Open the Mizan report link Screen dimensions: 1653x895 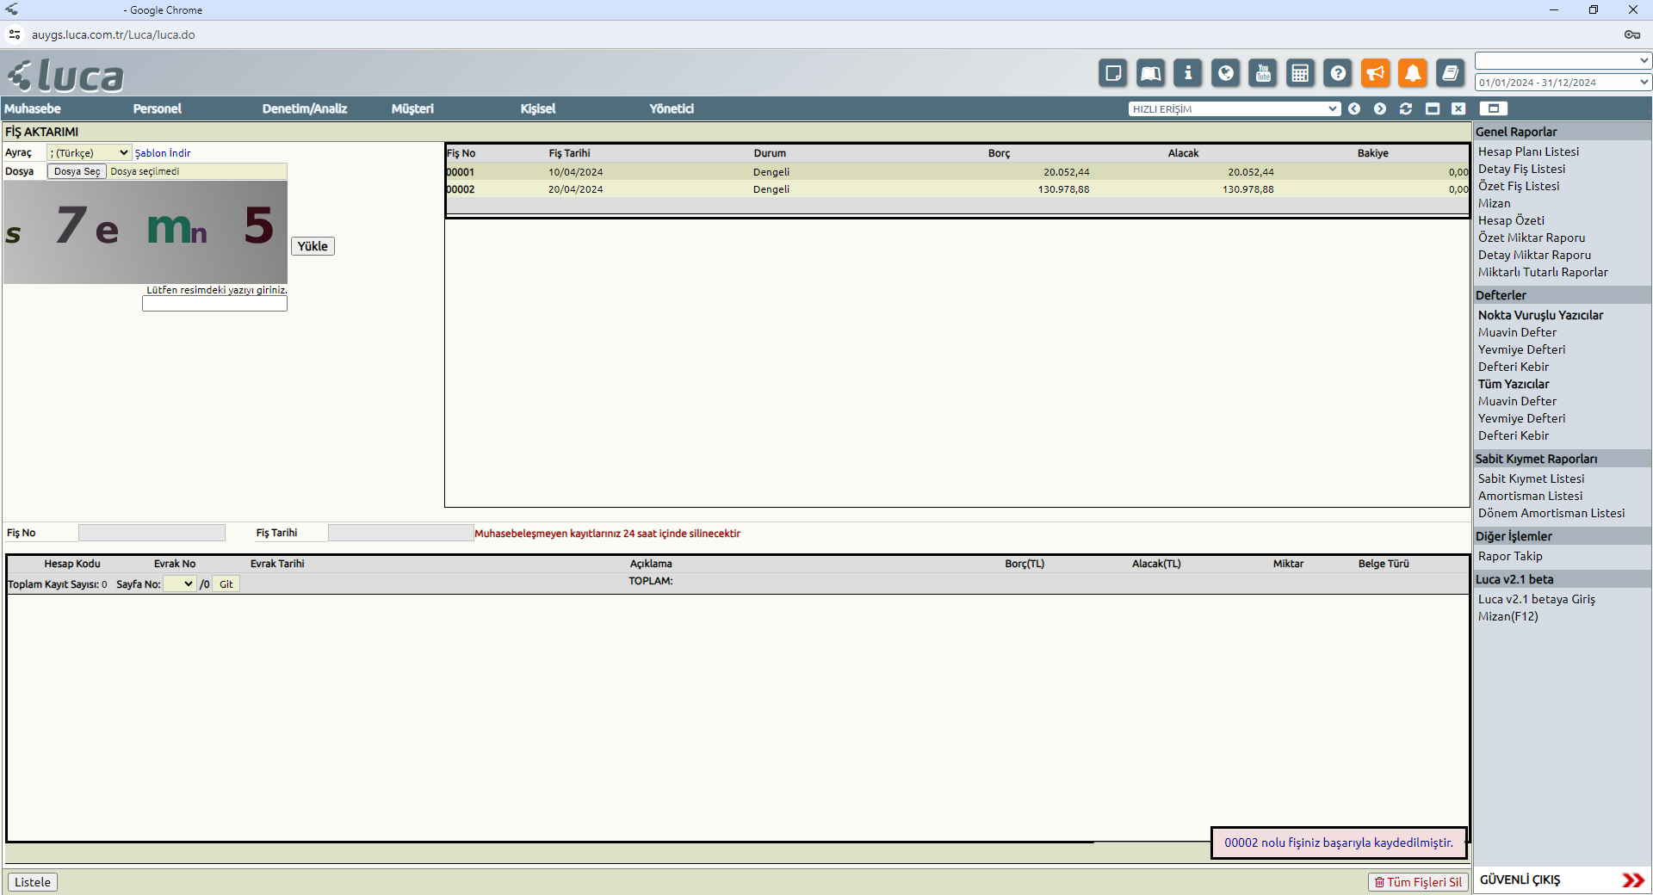[1494, 203]
